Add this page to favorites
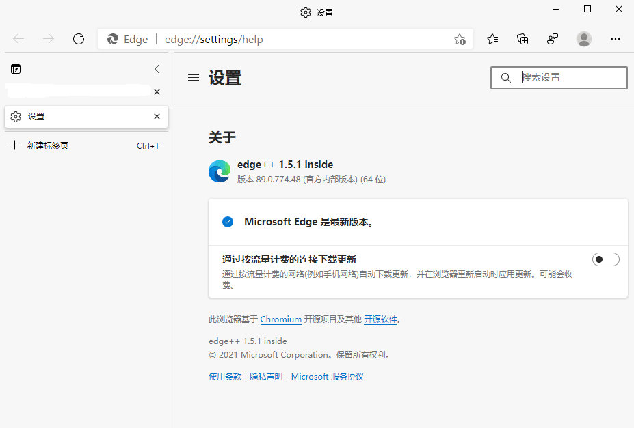 click(460, 39)
